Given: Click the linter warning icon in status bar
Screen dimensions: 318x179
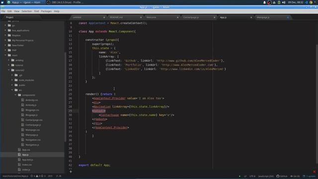Looking at the screenshot, I should tap(37, 176).
